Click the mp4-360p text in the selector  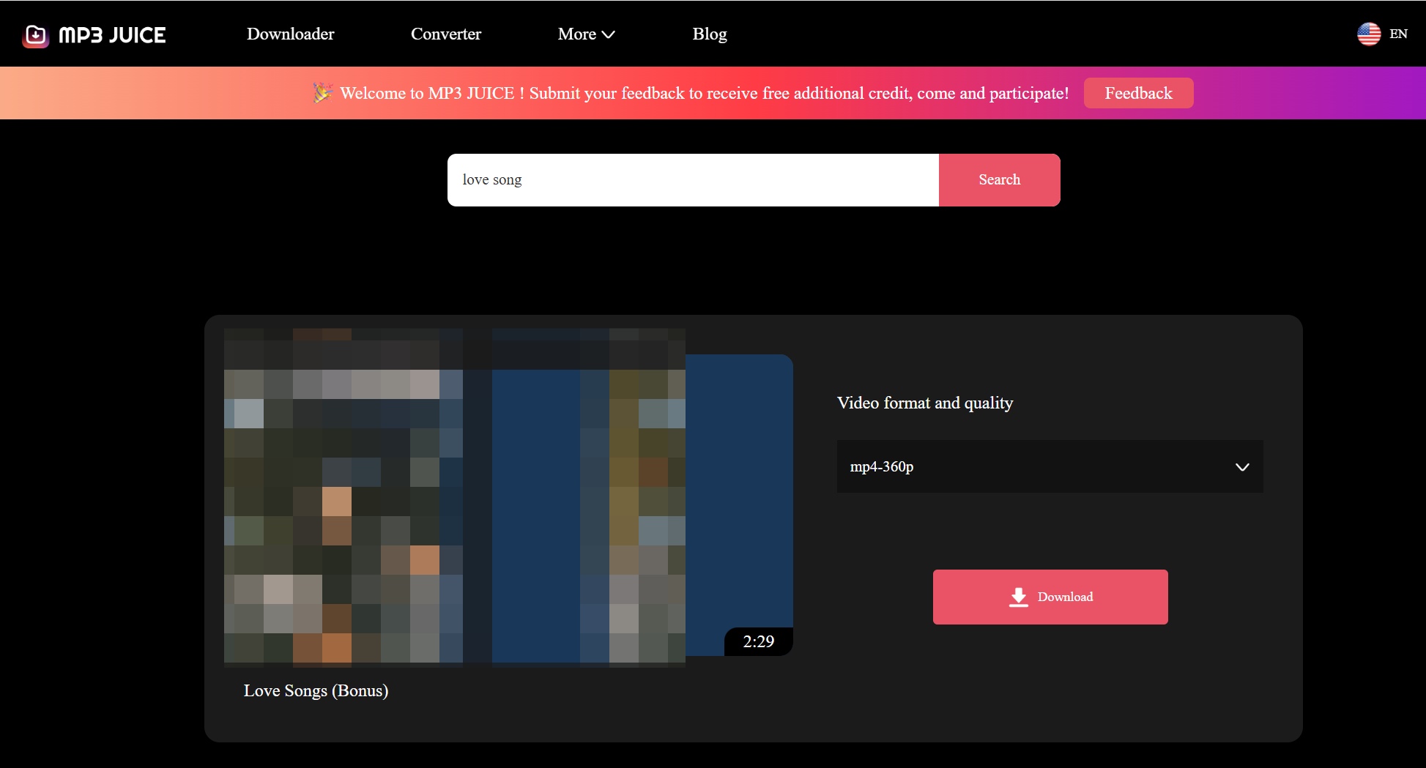click(x=881, y=466)
